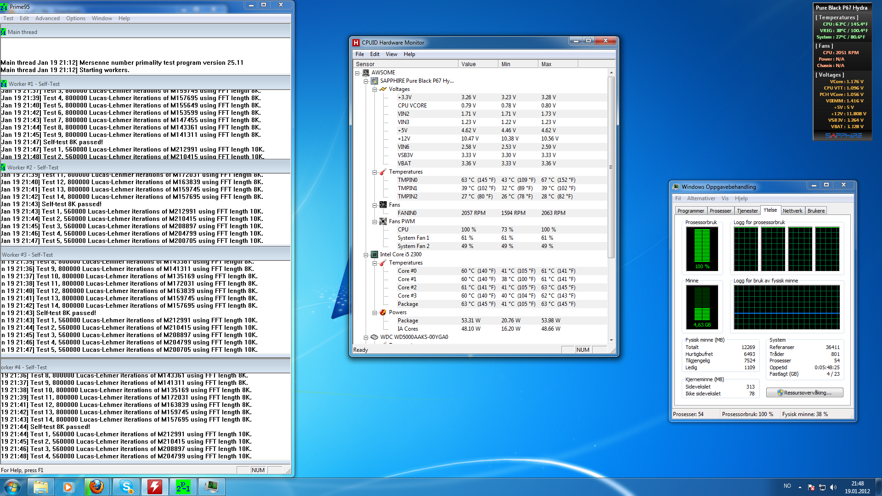The height and width of the screenshot is (496, 882).
Task: Collapse the Fans PWM node
Action: (374, 222)
